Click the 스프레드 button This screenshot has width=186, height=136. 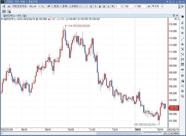pyautogui.click(x=74, y=6)
